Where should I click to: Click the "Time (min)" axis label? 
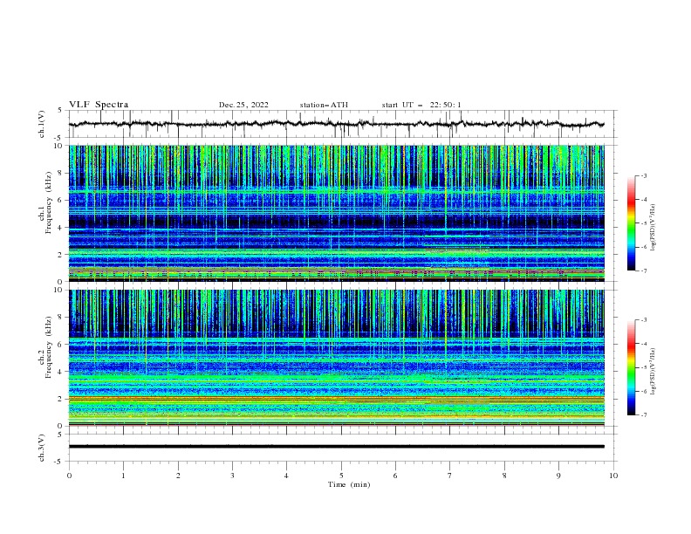[x=349, y=484]
